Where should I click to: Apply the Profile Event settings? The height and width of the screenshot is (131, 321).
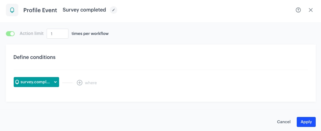coord(306,122)
